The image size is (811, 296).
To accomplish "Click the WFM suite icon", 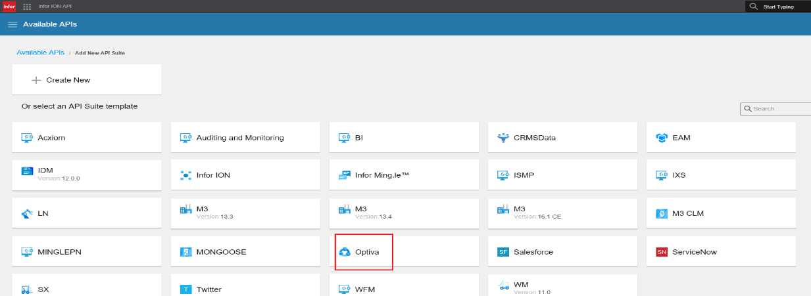I will pos(344,289).
